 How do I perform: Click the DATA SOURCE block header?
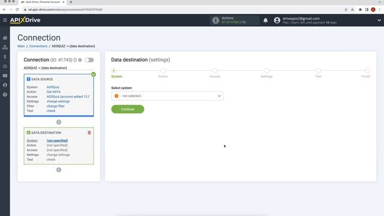(x=42, y=79)
